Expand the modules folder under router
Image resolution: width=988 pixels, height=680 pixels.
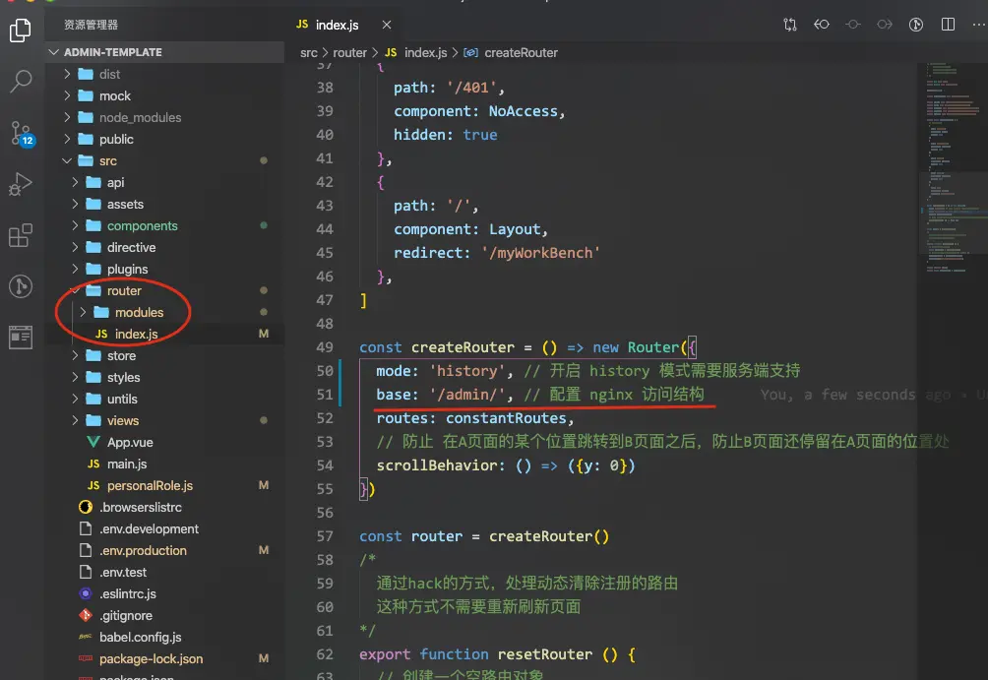point(83,312)
